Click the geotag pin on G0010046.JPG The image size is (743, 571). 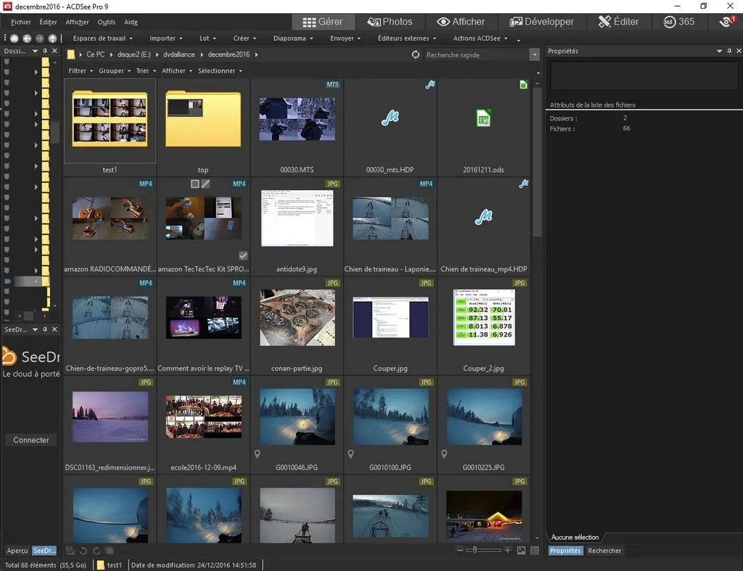pyautogui.click(x=258, y=454)
